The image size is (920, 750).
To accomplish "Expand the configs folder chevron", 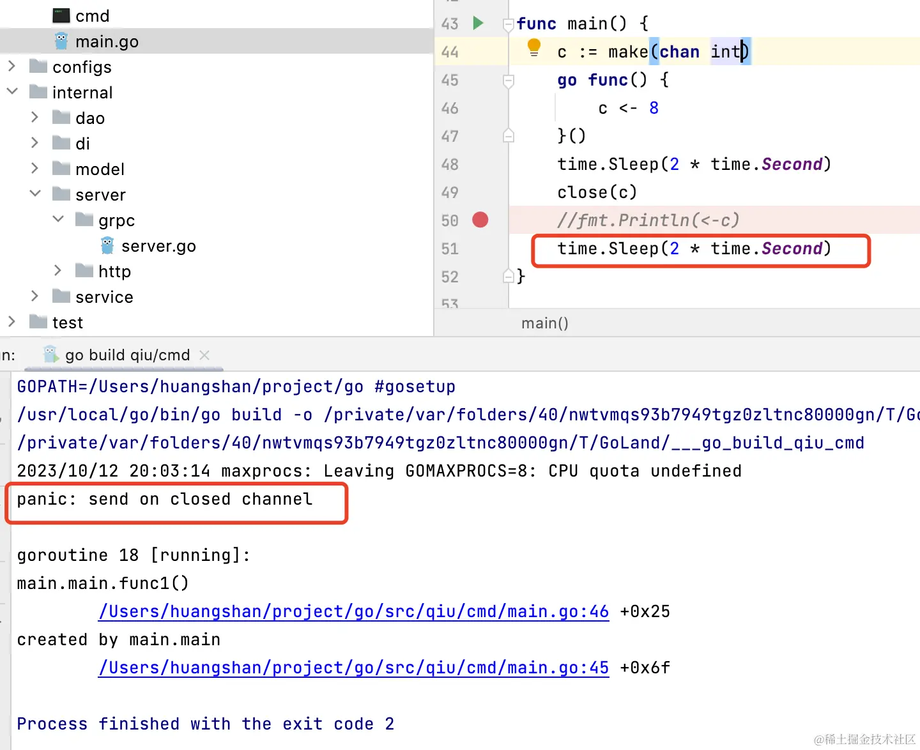I will (x=11, y=66).
